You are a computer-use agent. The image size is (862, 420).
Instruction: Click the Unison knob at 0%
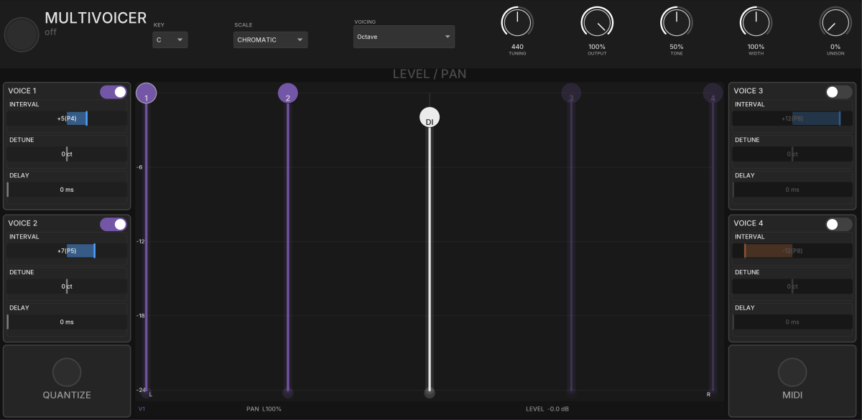(835, 23)
